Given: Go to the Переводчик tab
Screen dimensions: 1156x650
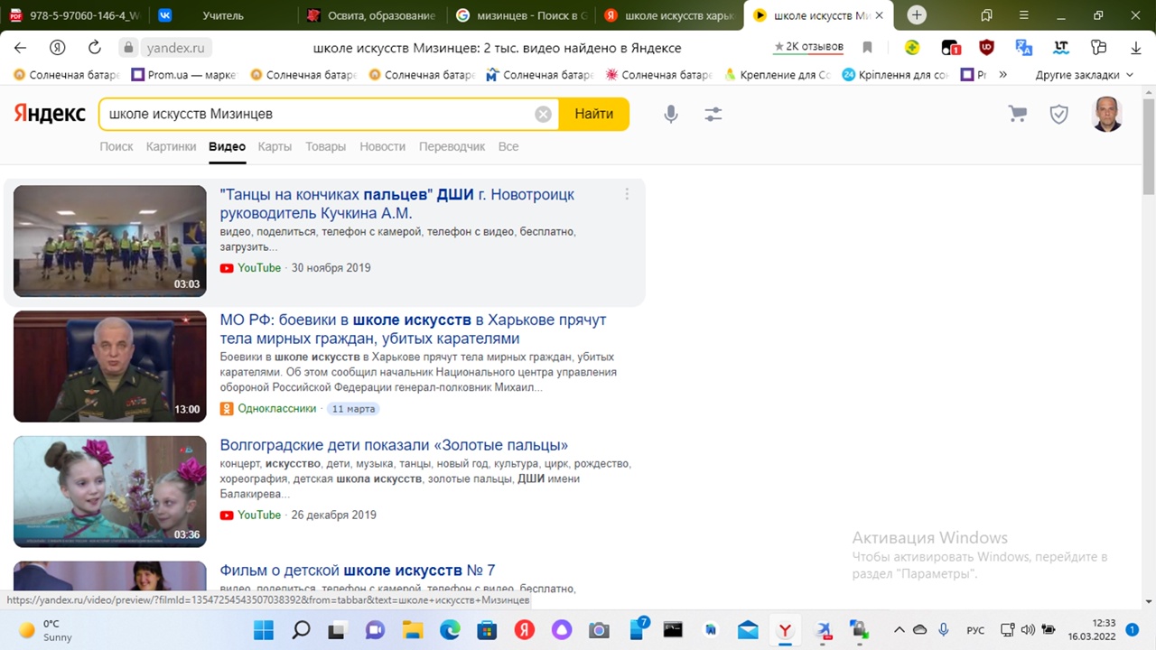Looking at the screenshot, I should click(x=452, y=146).
